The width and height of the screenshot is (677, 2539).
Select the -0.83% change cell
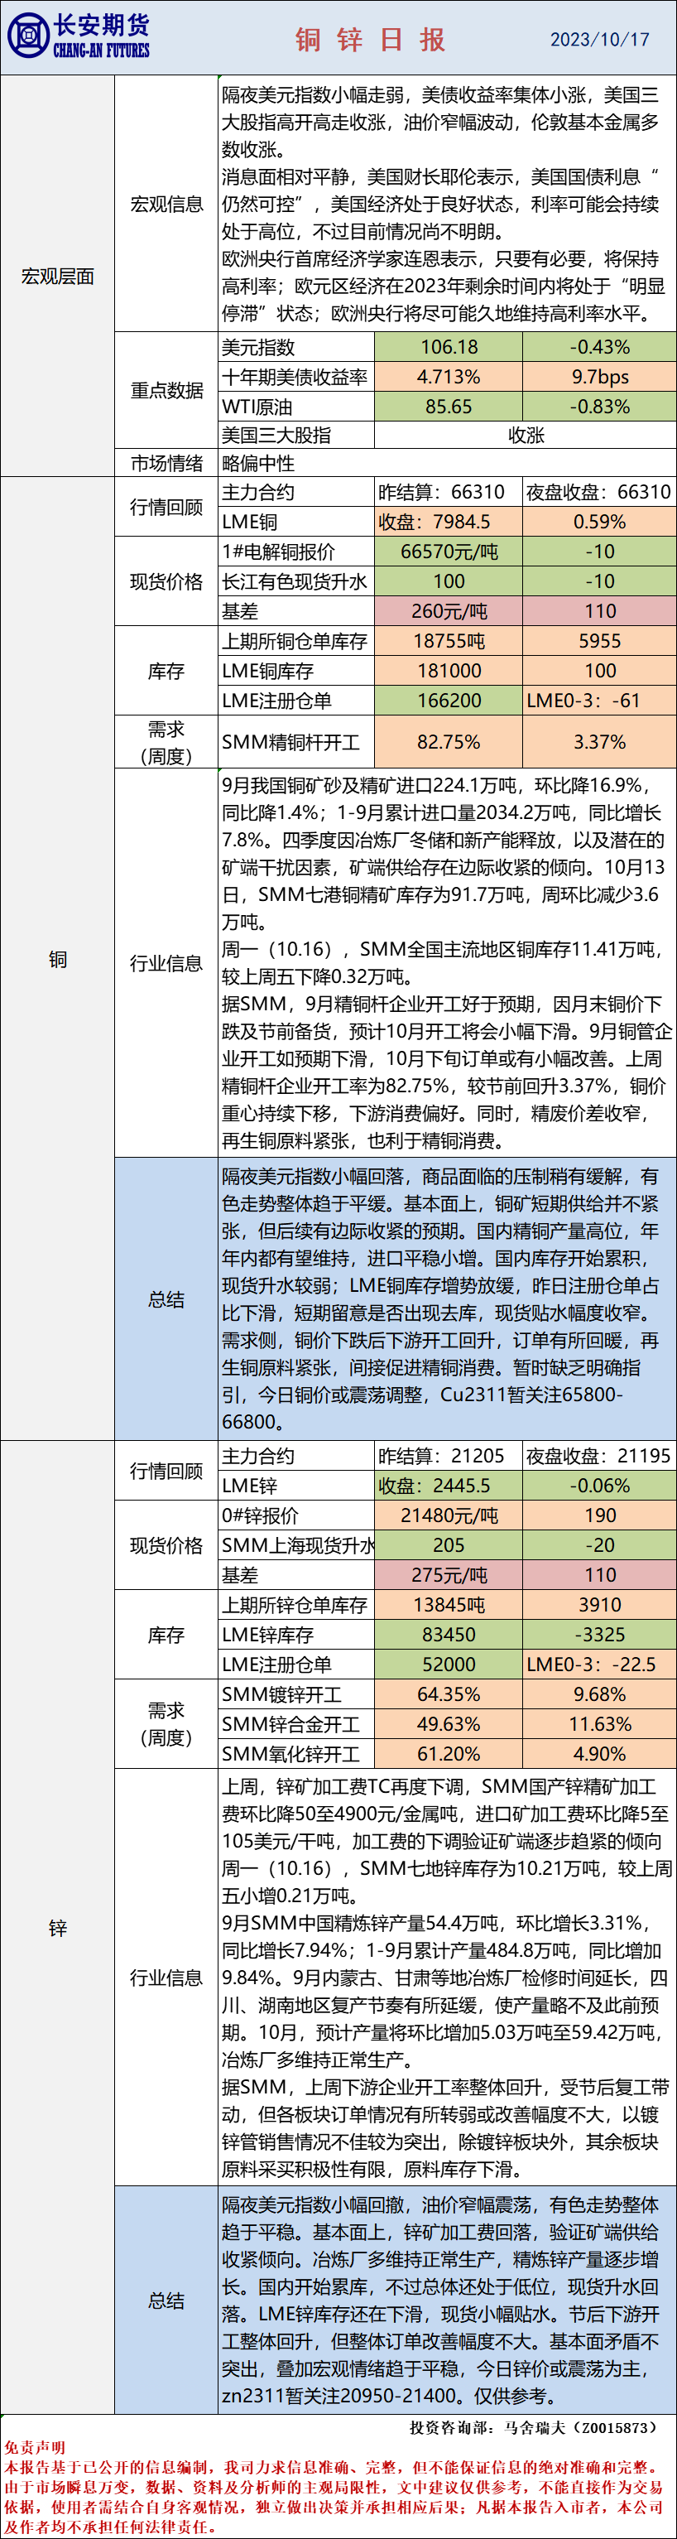pyautogui.click(x=599, y=406)
